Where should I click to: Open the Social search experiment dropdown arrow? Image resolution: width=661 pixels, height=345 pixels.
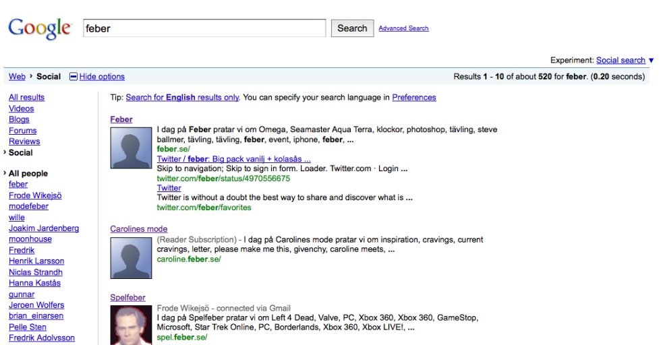pyautogui.click(x=651, y=61)
